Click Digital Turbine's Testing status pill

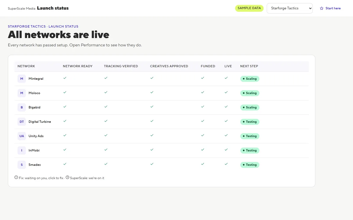pos(250,122)
